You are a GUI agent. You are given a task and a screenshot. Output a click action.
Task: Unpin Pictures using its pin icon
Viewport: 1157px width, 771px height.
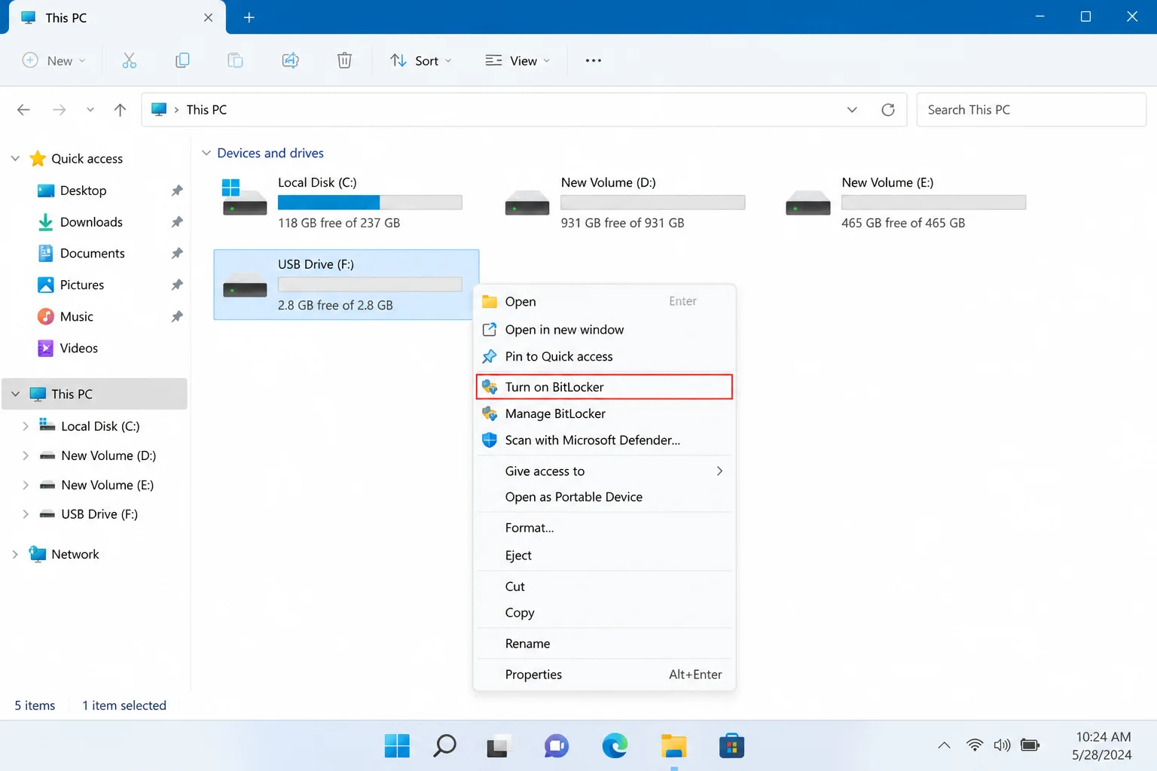click(177, 285)
